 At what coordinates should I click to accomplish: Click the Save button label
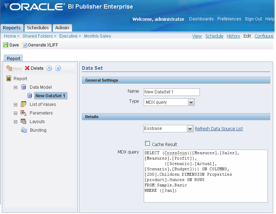[14, 45]
